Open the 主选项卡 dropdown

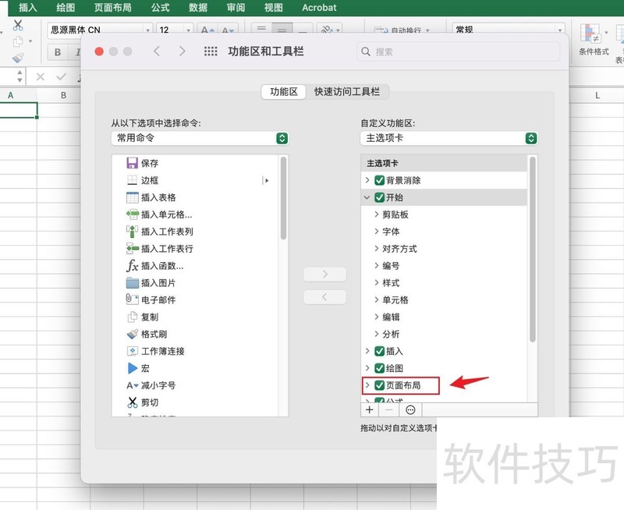449,138
